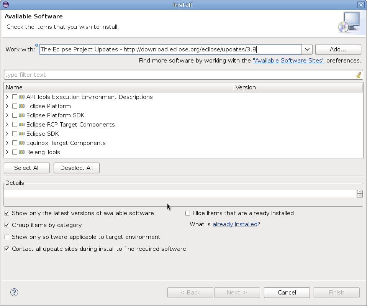Click the Finish button
This screenshot has height=306, width=367.
(336, 293)
